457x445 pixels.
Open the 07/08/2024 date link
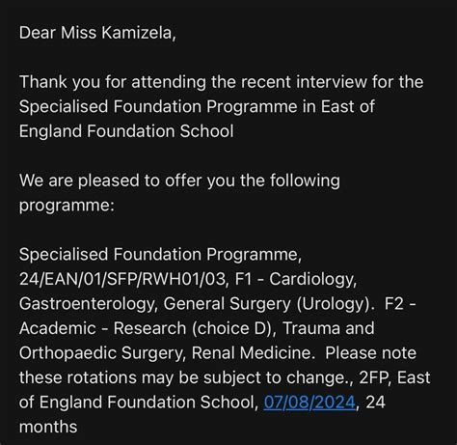click(x=309, y=403)
